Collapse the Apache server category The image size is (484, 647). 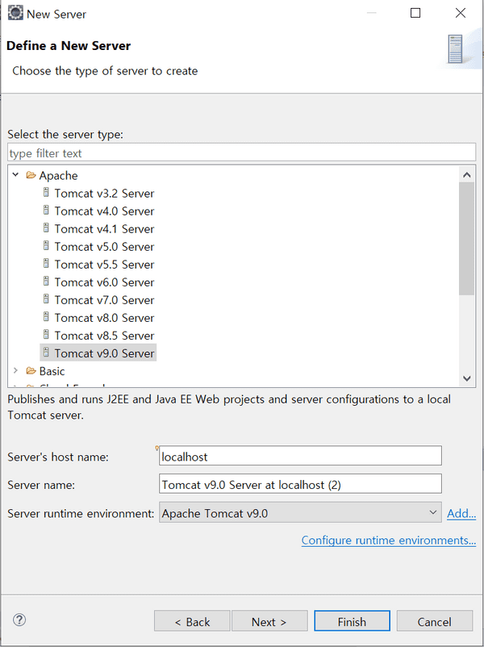click(15, 175)
